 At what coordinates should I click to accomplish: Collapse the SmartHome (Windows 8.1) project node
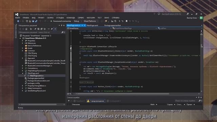(20, 38)
